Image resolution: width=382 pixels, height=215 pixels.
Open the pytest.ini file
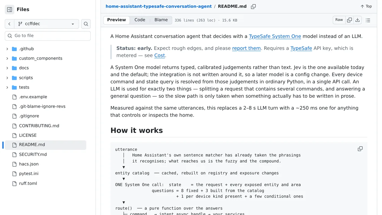(29, 173)
